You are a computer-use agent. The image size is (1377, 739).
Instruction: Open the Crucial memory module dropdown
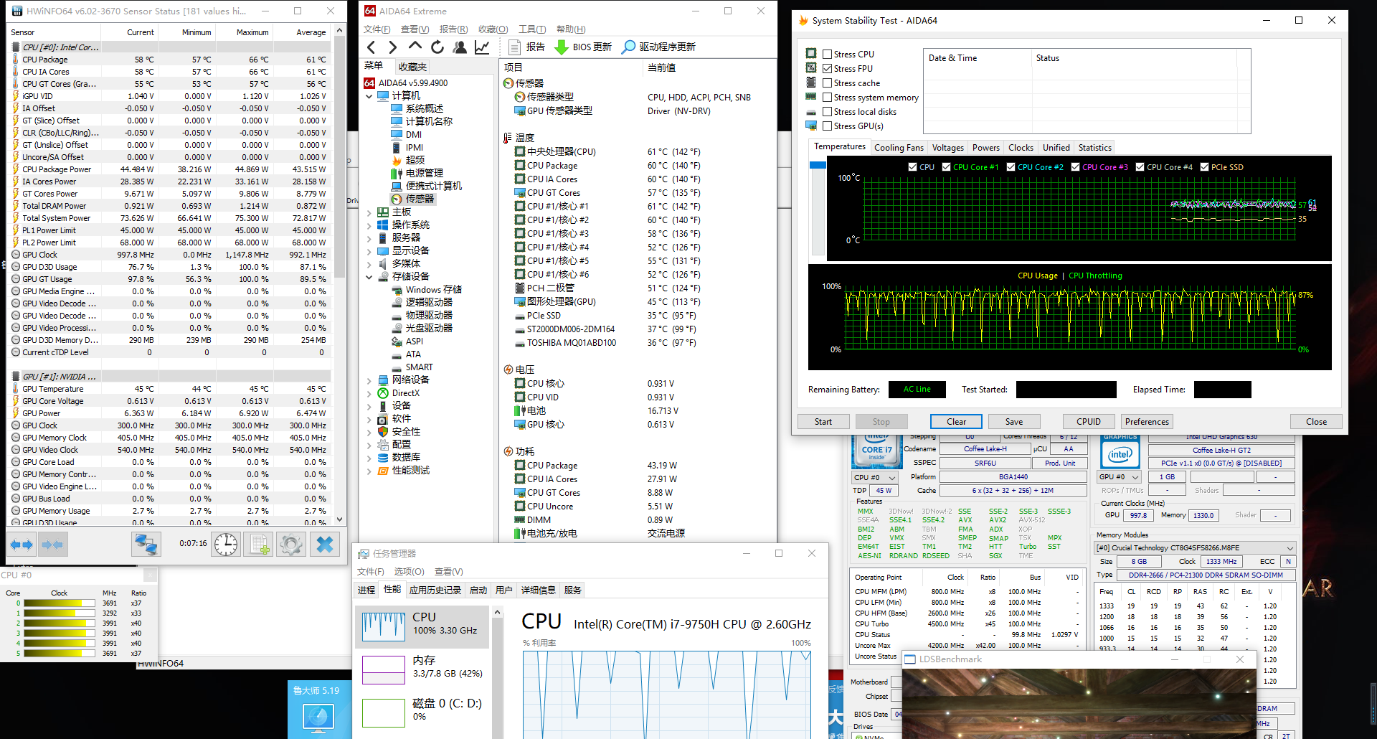(1290, 548)
